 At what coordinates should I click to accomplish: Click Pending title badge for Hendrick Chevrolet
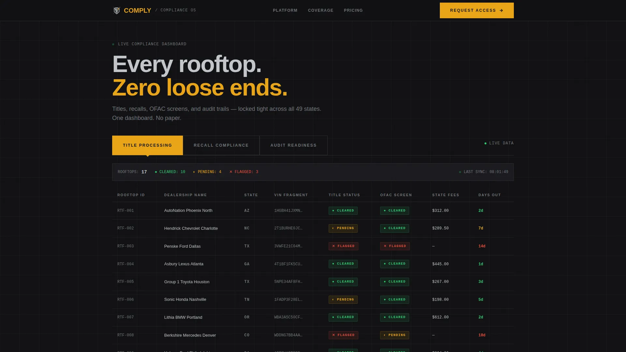pyautogui.click(x=343, y=228)
